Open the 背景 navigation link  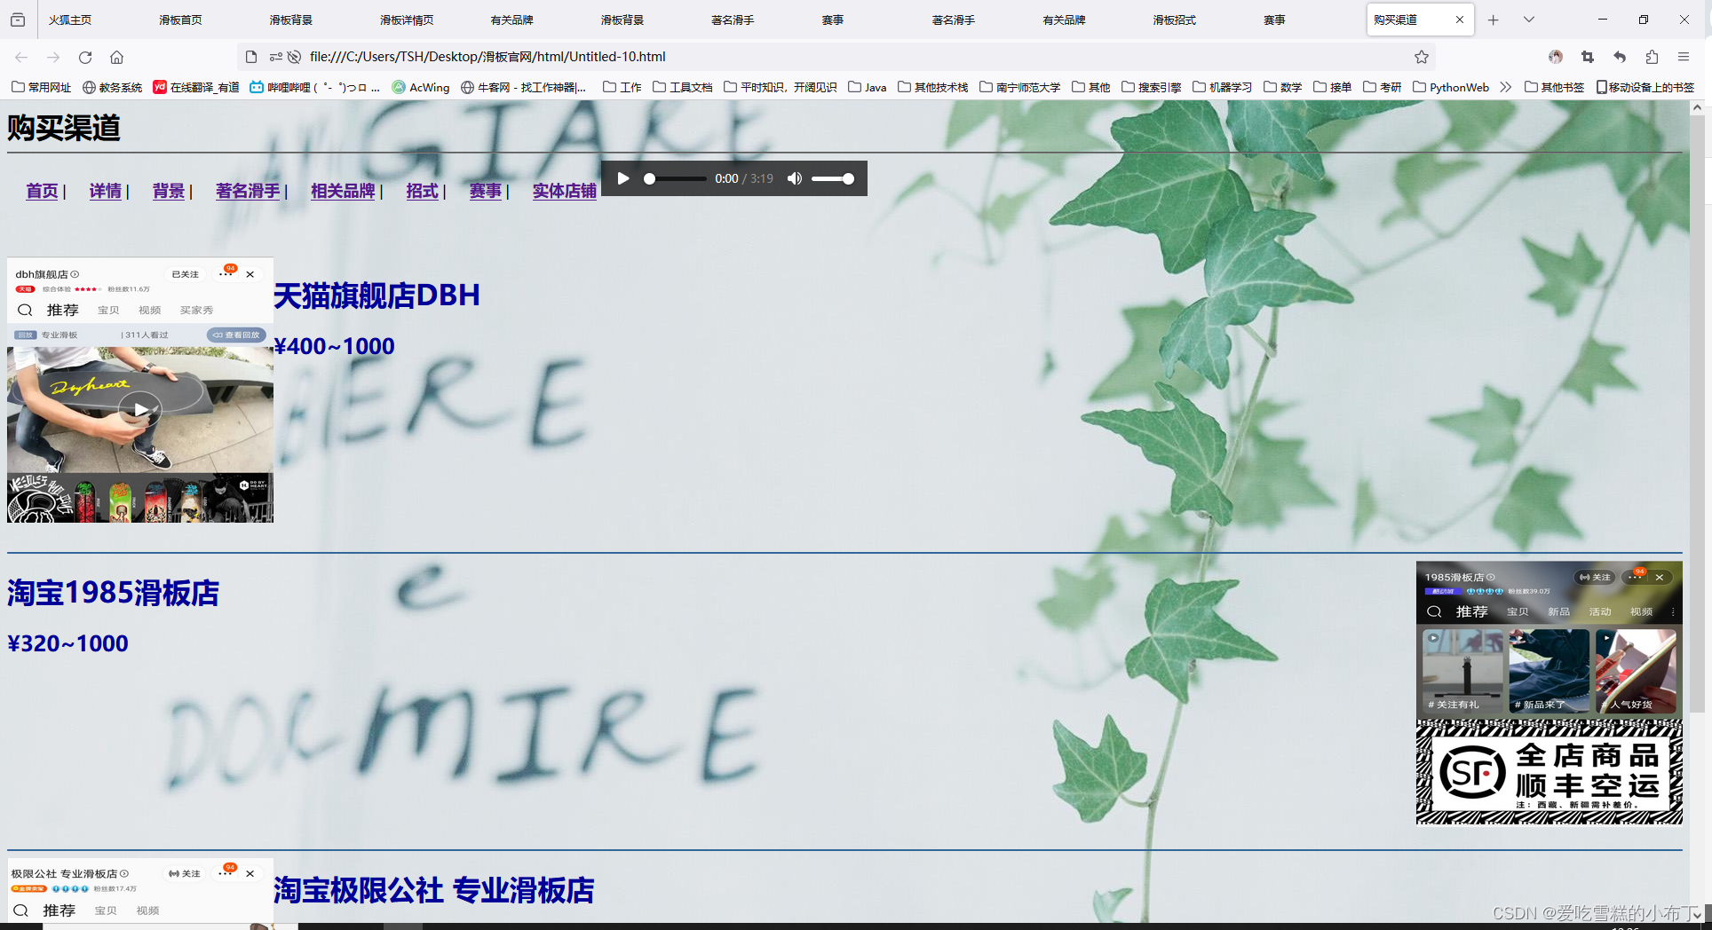coord(169,191)
